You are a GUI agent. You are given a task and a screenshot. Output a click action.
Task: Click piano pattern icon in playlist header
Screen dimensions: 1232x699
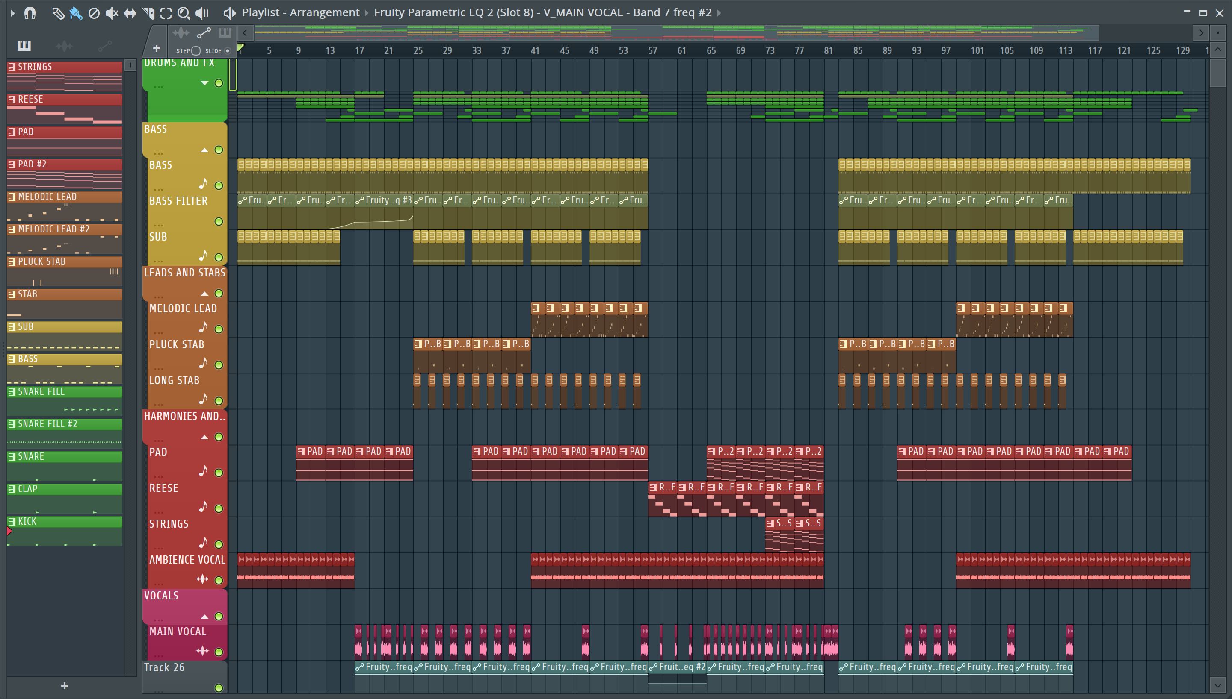[225, 33]
